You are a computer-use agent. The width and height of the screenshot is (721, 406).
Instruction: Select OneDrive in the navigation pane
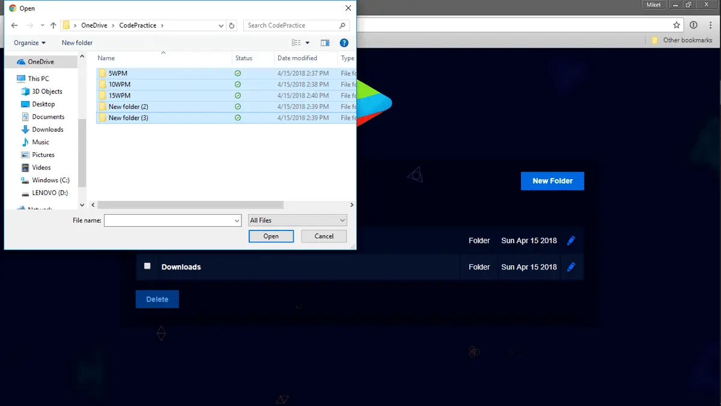(x=40, y=62)
